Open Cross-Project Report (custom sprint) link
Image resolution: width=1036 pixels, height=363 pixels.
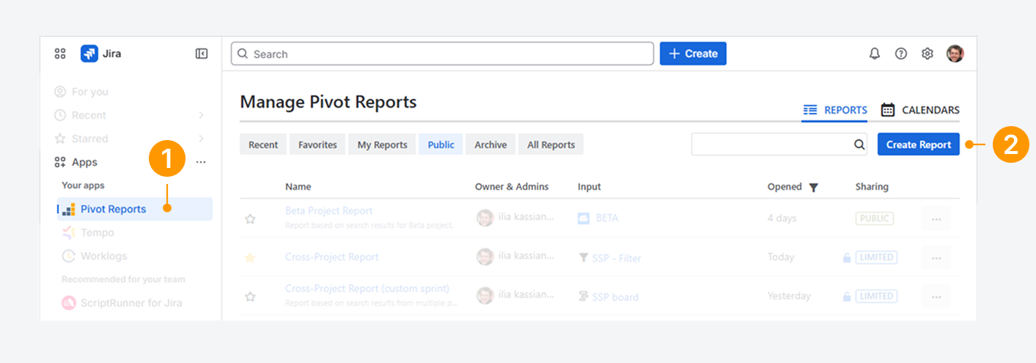[367, 288]
